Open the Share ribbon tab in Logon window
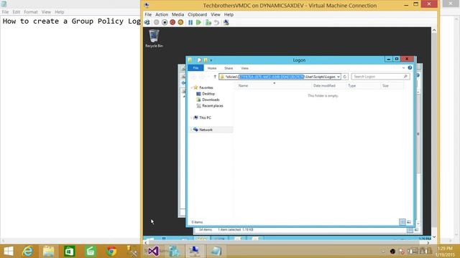460x258 pixels. point(229,68)
